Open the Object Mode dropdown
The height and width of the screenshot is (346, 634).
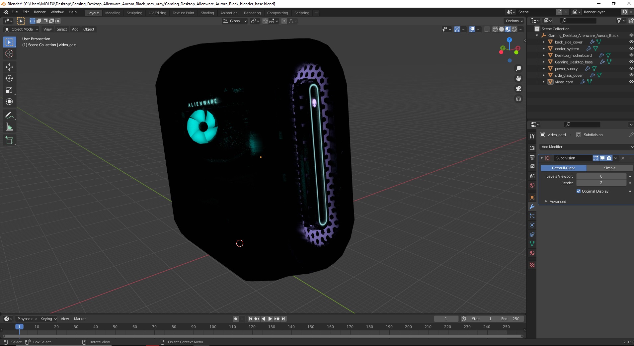22,29
